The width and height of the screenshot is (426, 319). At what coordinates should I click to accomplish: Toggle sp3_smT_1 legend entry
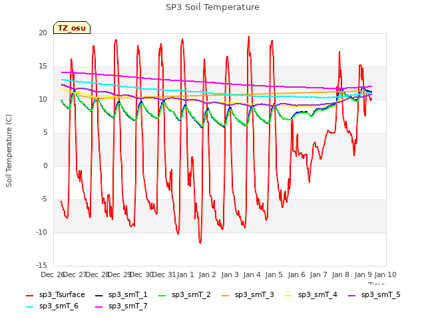click(121, 295)
